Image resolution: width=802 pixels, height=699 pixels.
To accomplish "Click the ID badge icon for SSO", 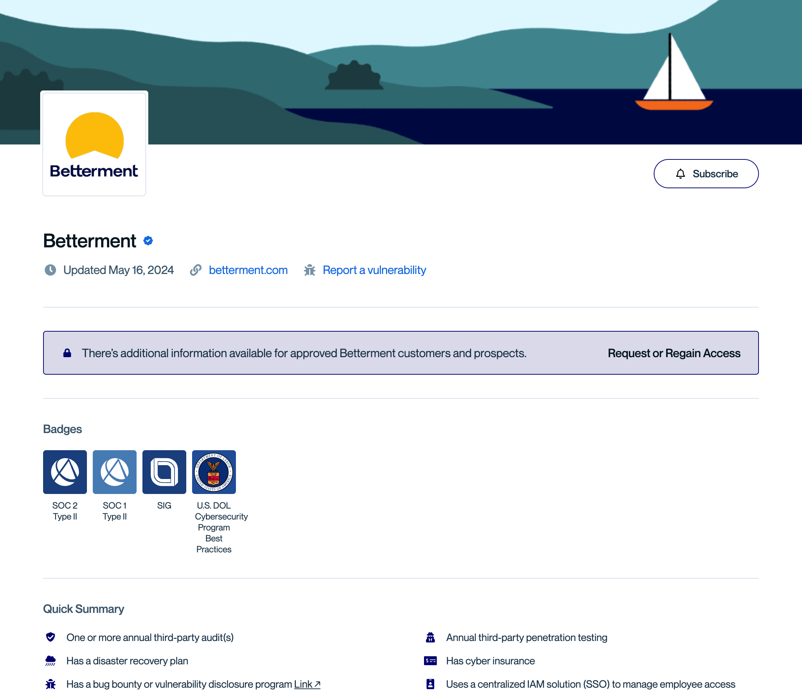I will point(430,684).
